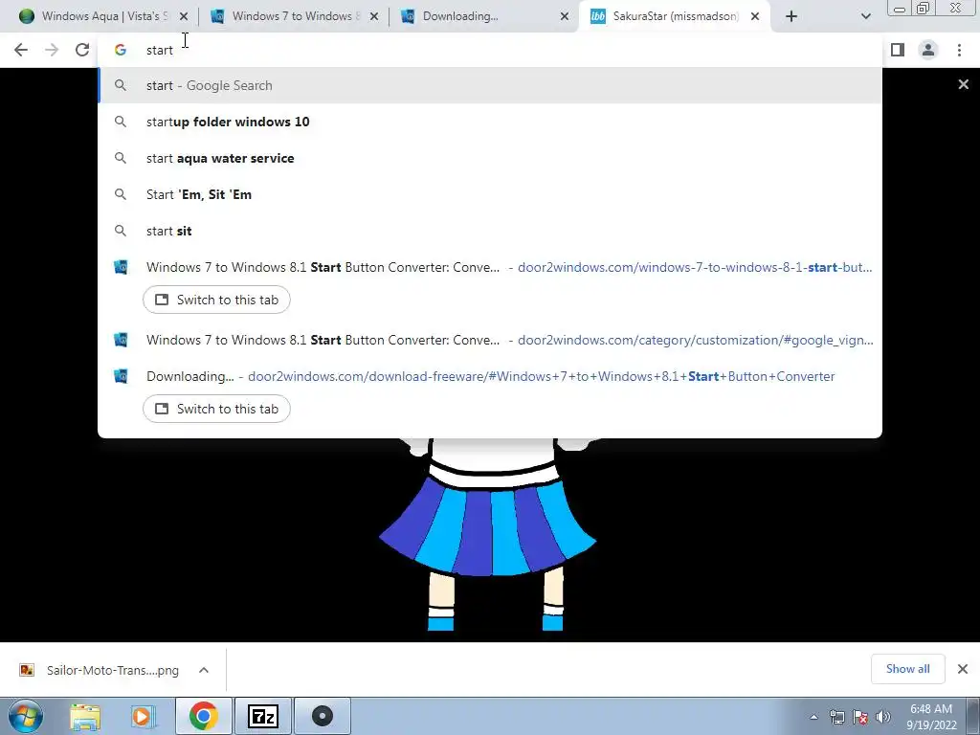980x735 pixels.
Task: Open the door2windows customization category suggestion
Action: coord(490,340)
